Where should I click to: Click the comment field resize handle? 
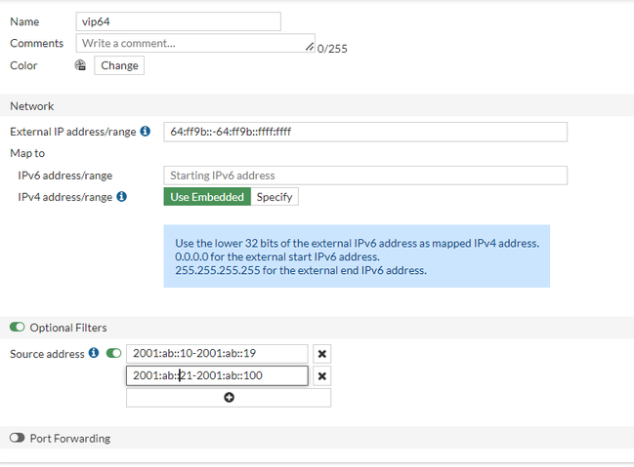(310, 46)
